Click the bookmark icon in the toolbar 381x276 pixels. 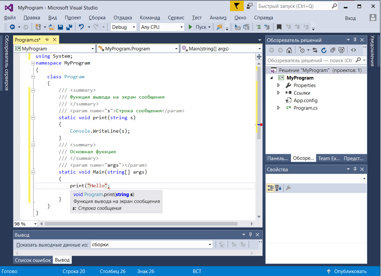[279, 27]
